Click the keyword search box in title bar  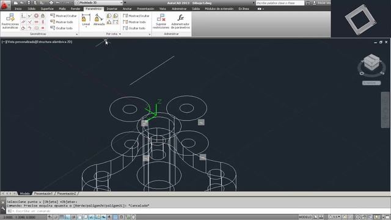coord(280,3)
